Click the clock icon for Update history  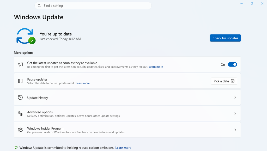tap(20, 97)
